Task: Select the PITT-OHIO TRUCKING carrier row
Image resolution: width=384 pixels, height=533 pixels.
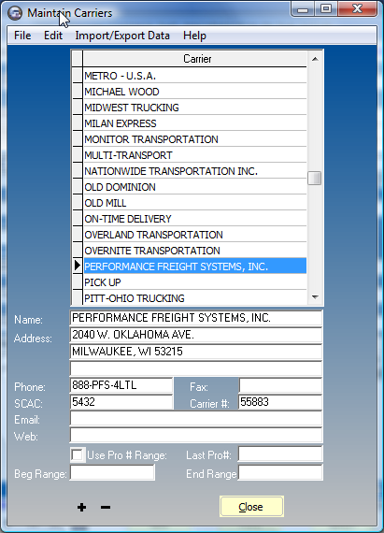Action: pos(194,298)
